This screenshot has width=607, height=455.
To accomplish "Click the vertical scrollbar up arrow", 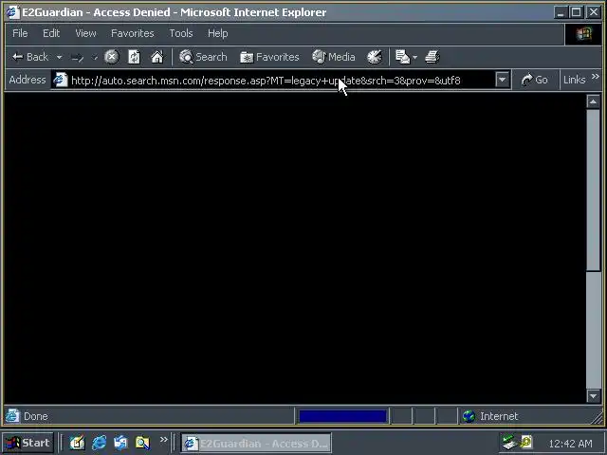I will pyautogui.click(x=593, y=101).
